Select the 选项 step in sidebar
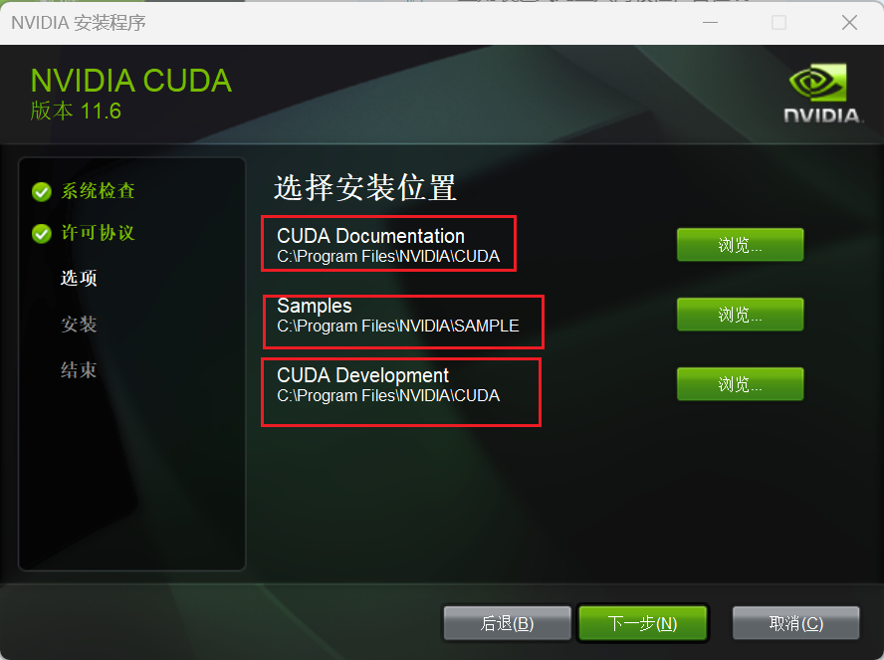884x660 pixels. coord(79,278)
